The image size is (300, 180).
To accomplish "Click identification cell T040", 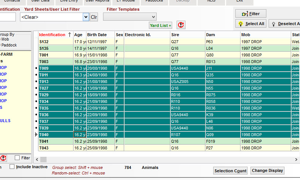I will coord(56,135).
